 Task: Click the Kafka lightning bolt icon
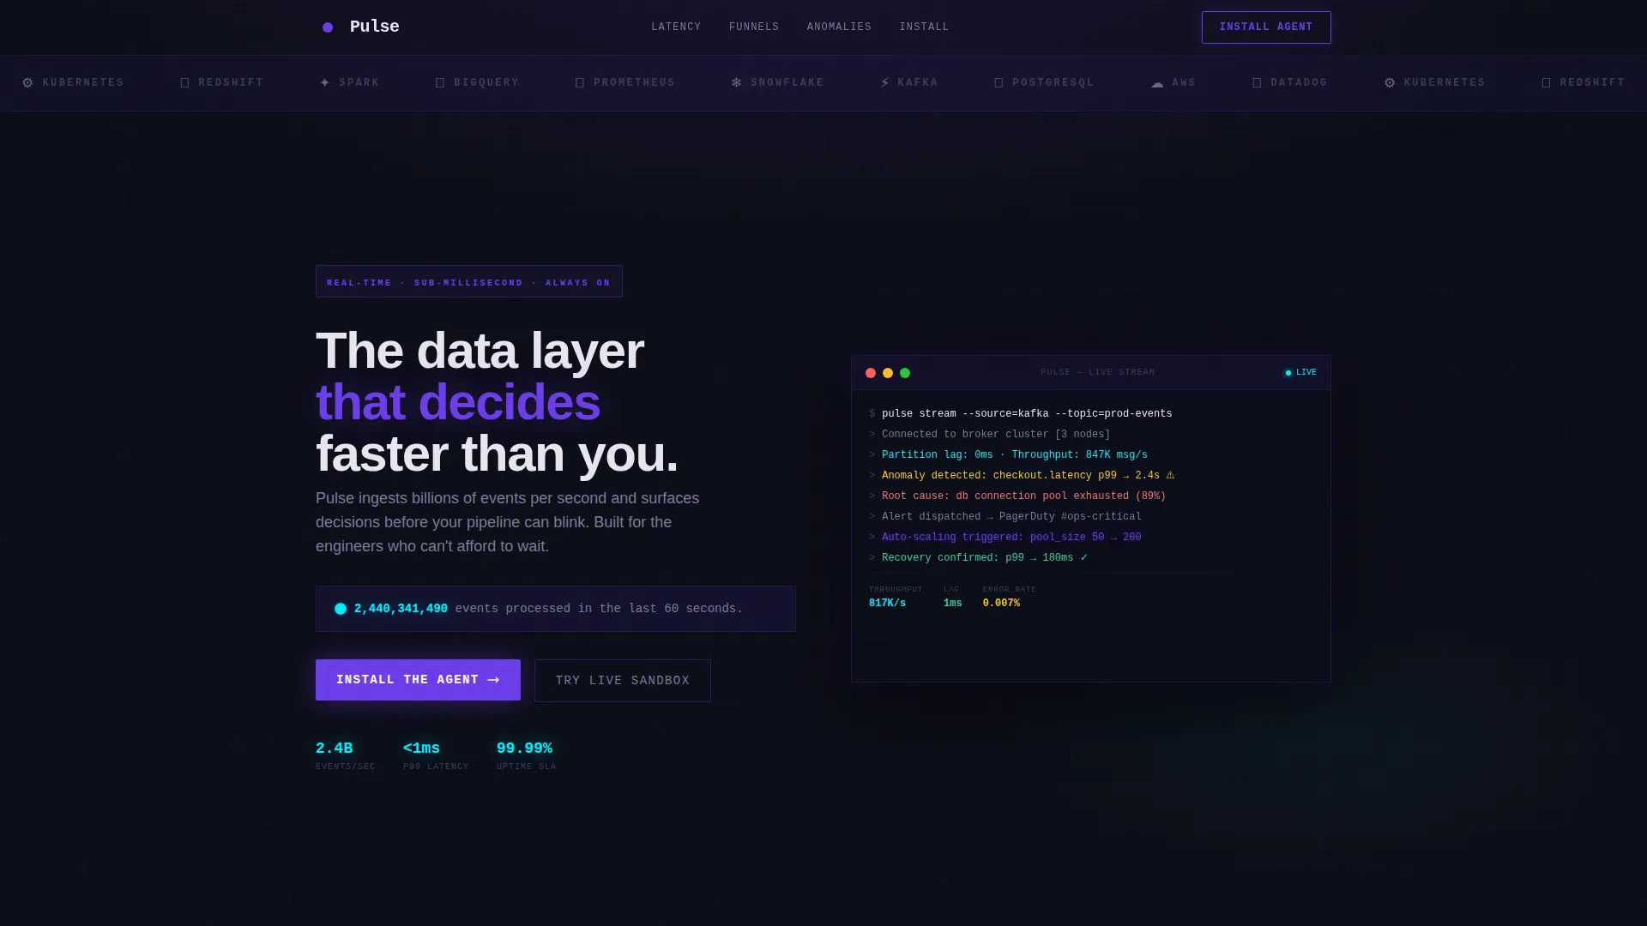tap(885, 83)
